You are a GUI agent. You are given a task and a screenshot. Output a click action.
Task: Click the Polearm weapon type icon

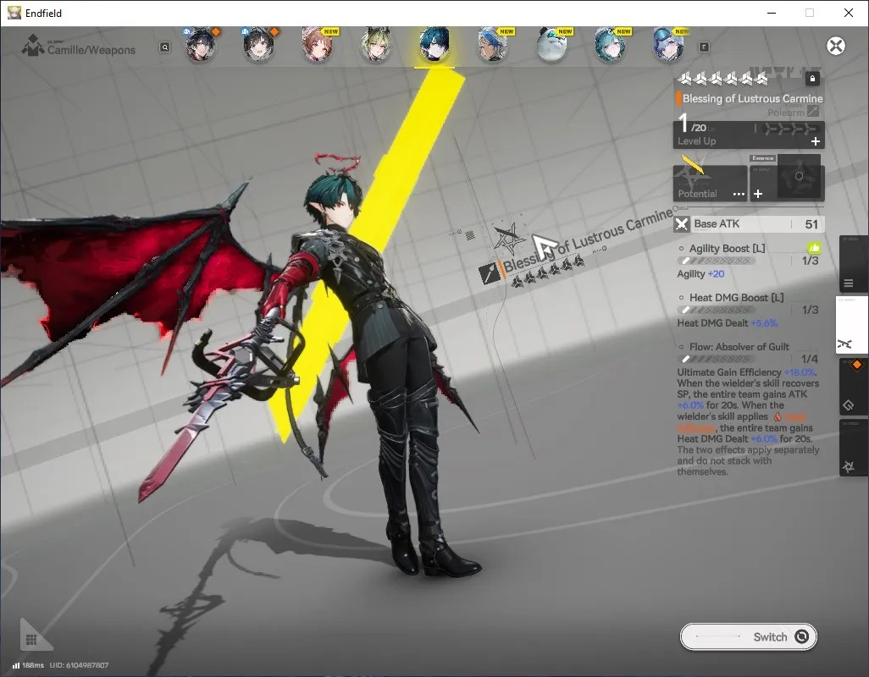pos(813,112)
